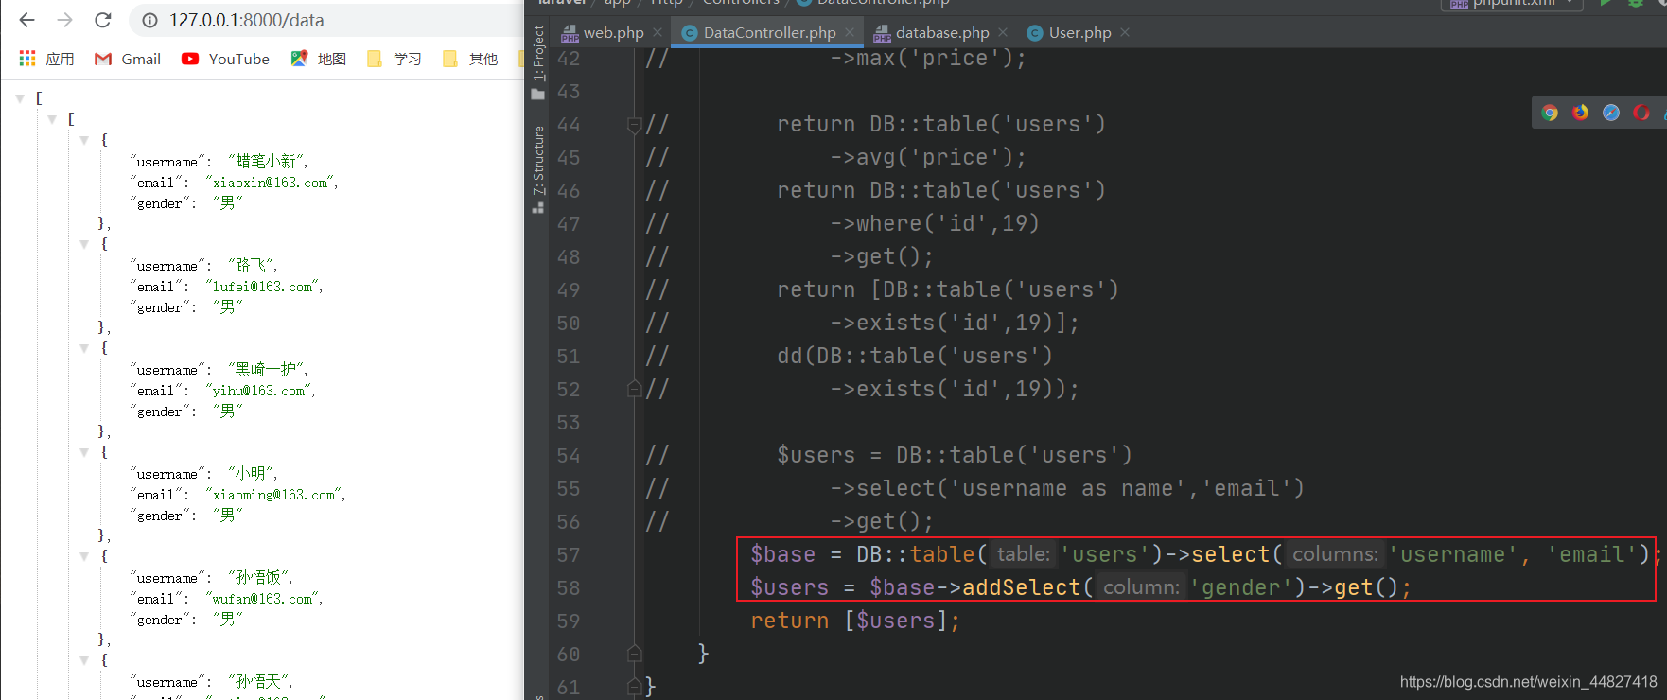Click the xiaoming@163.com email value
Screen dimensions: 1667x700
click(275, 495)
